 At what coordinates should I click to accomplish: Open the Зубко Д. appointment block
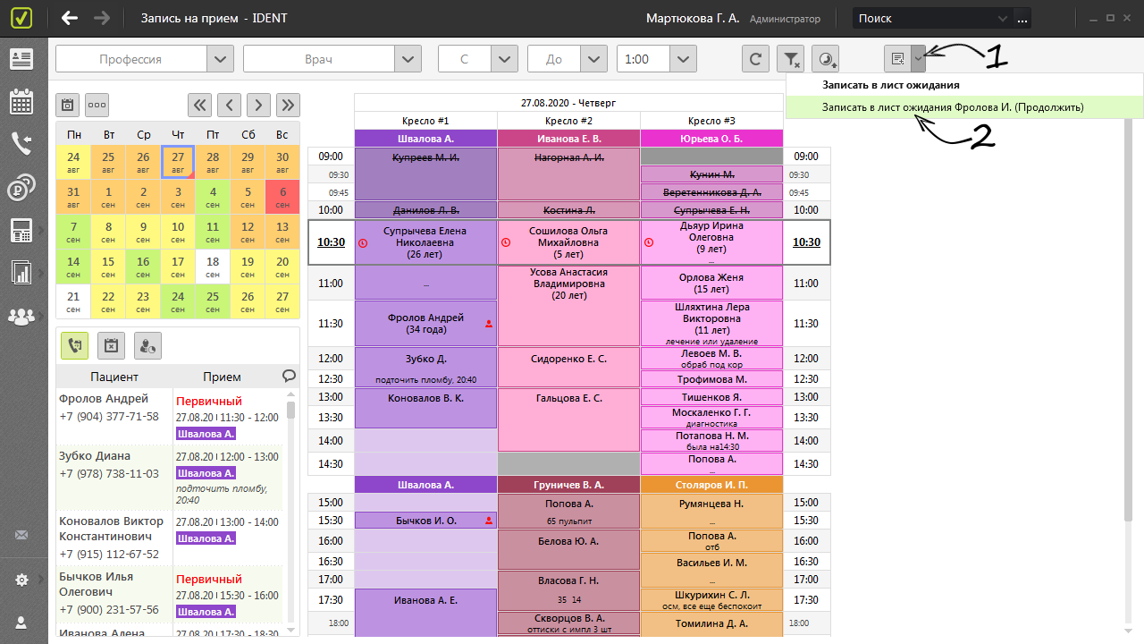[x=425, y=367]
